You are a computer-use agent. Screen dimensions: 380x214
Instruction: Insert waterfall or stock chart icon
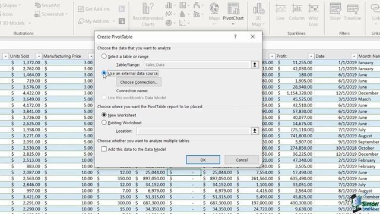click(x=198, y=5)
